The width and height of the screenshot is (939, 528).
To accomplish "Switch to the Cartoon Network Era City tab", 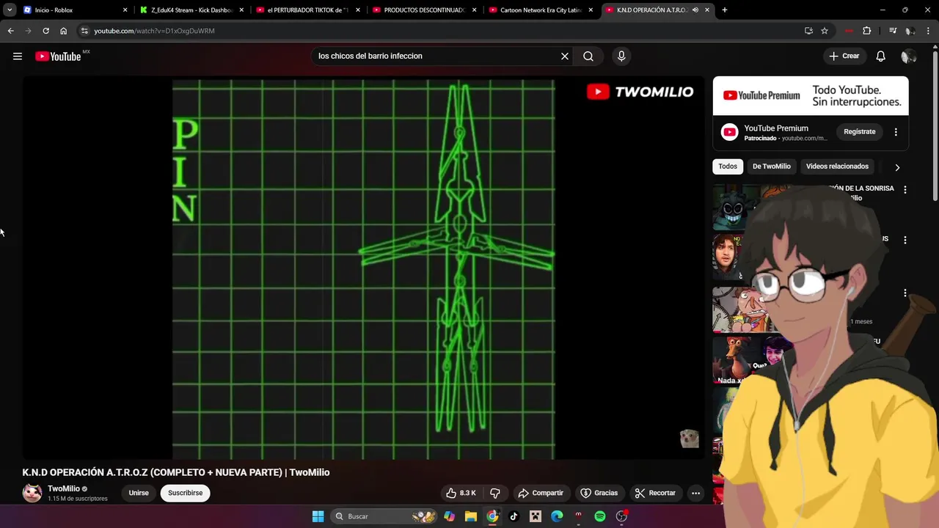I will [x=541, y=10].
